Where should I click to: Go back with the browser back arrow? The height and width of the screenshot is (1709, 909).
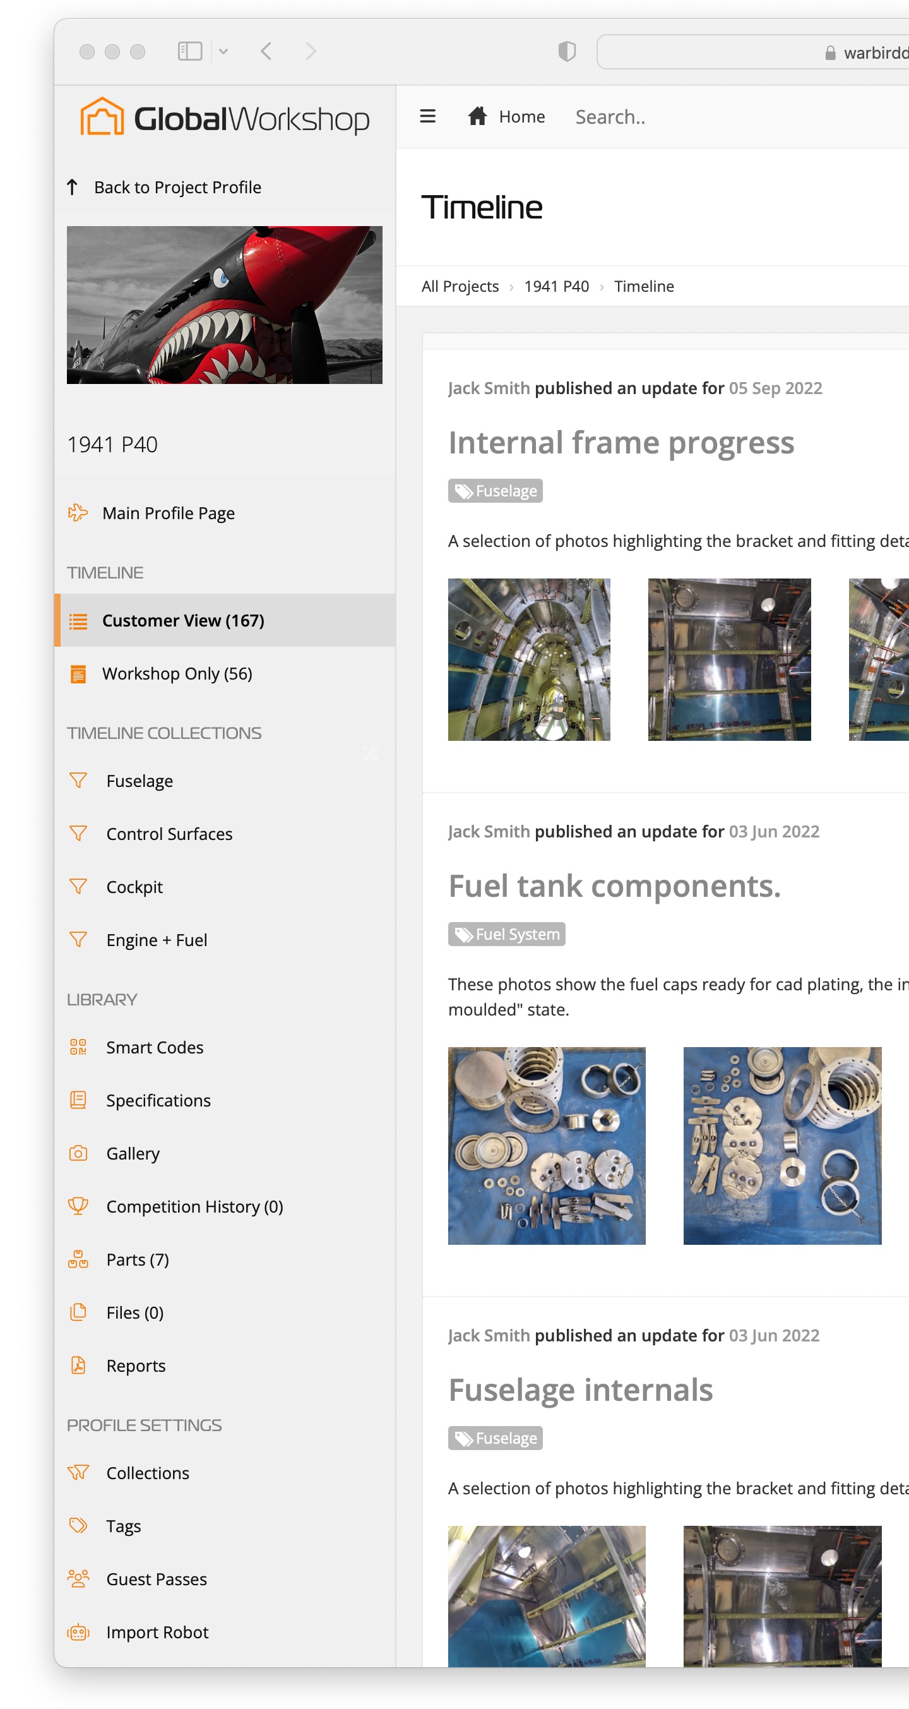(x=266, y=51)
